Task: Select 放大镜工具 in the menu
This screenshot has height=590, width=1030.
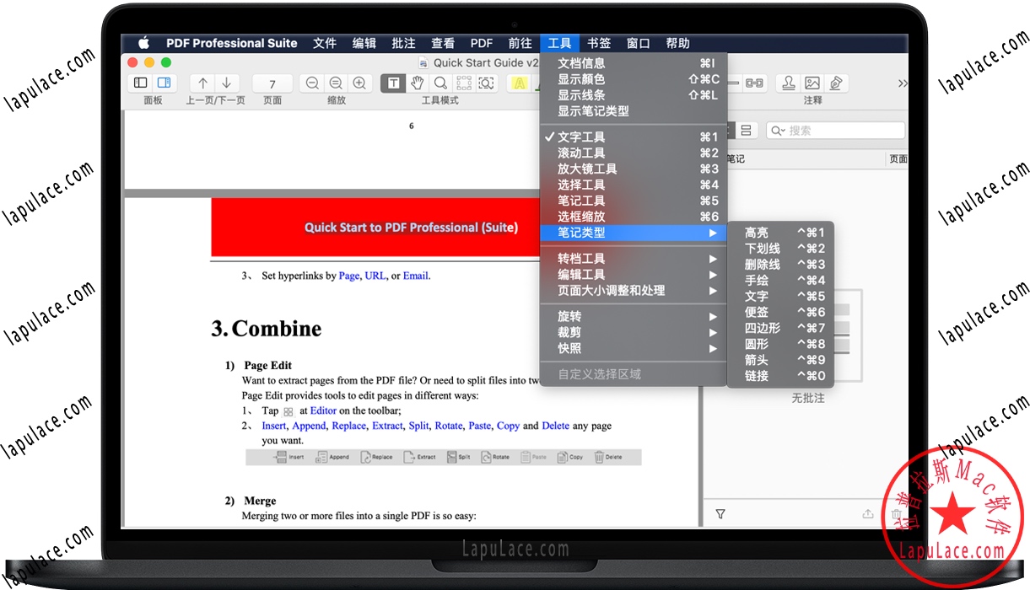Action: coord(634,169)
